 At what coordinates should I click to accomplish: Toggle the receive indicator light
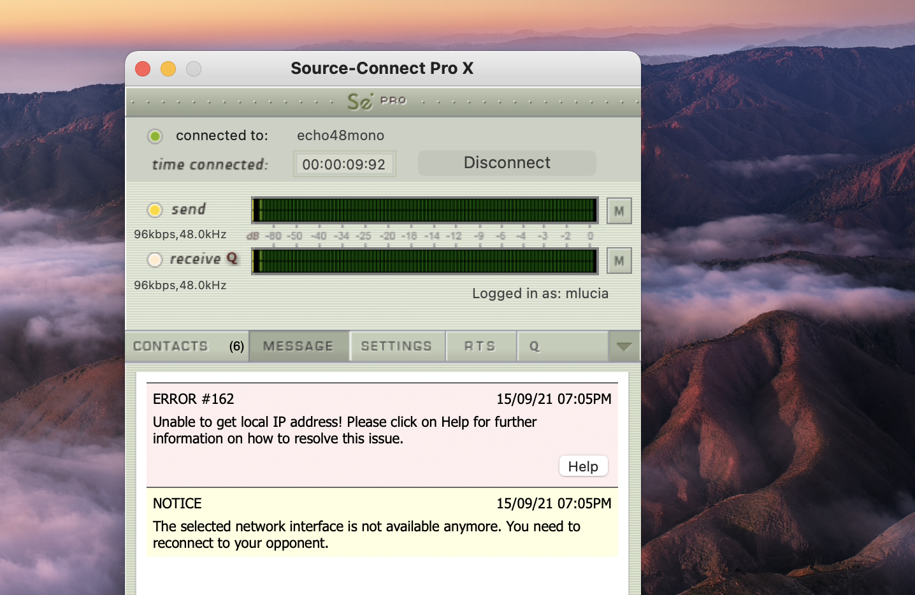(155, 260)
